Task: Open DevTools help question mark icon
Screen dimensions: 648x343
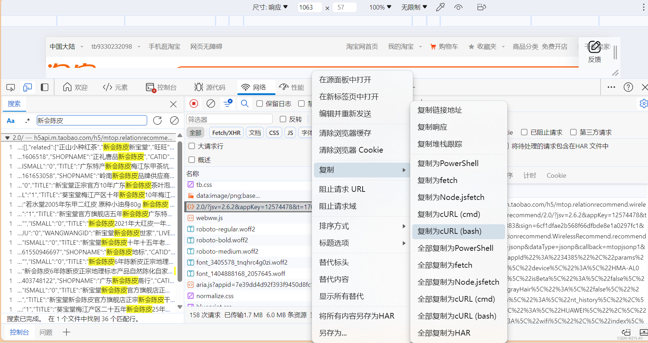Action: click(628, 87)
